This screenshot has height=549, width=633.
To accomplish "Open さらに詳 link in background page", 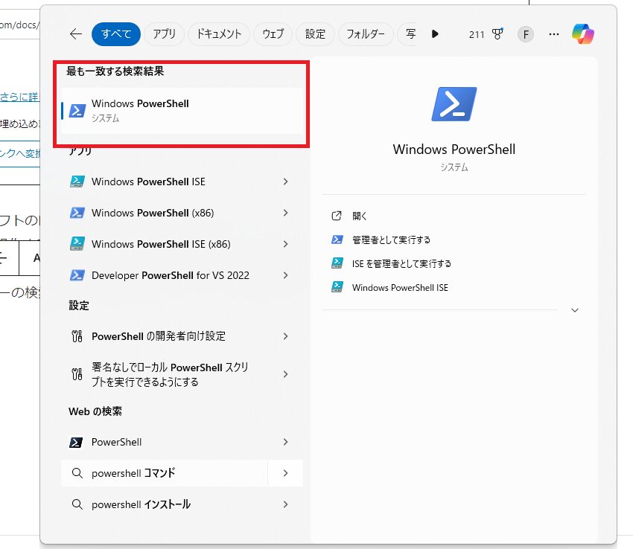I will click(19, 97).
